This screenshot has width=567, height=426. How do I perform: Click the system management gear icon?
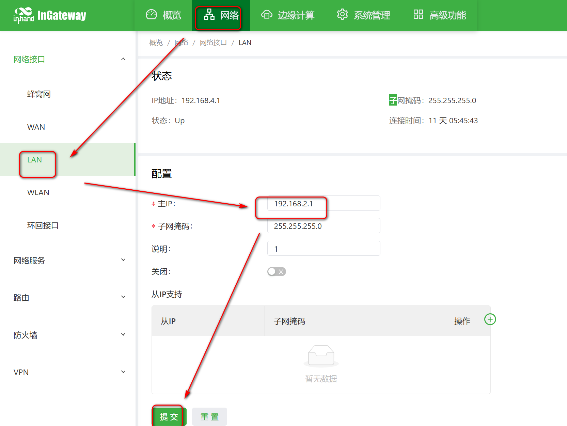click(x=342, y=15)
